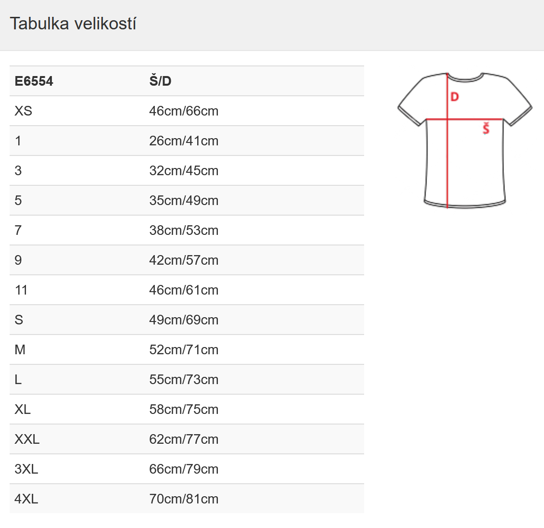Select the S size row
The image size is (544, 528).
click(187, 320)
